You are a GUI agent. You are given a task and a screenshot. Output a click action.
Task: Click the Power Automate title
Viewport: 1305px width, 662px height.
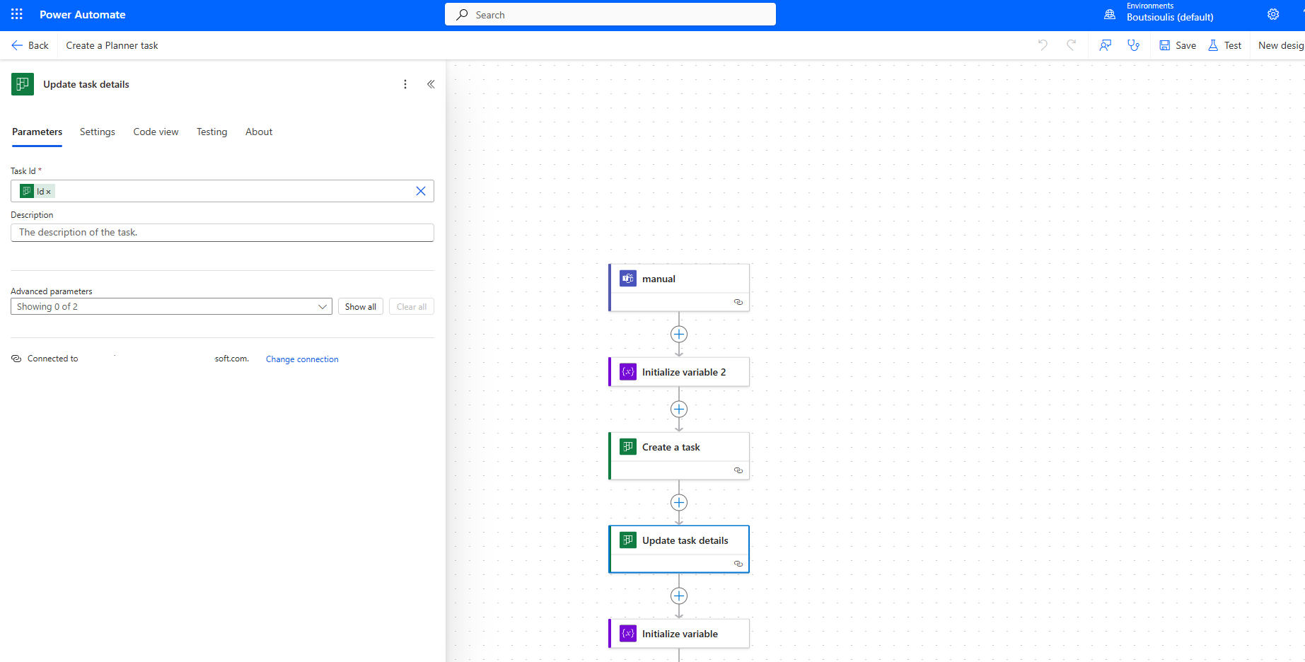[x=82, y=14]
